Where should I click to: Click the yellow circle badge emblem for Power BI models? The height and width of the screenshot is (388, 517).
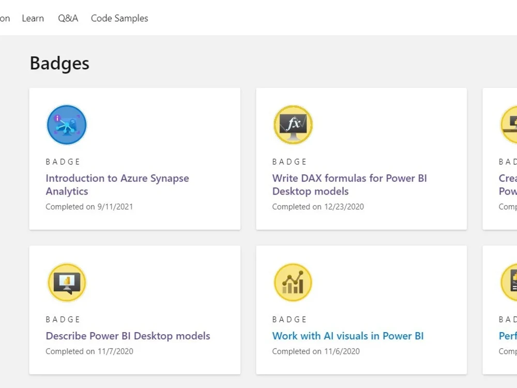click(66, 282)
